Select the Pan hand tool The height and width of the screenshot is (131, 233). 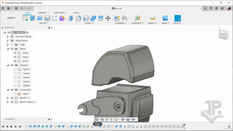107,119
